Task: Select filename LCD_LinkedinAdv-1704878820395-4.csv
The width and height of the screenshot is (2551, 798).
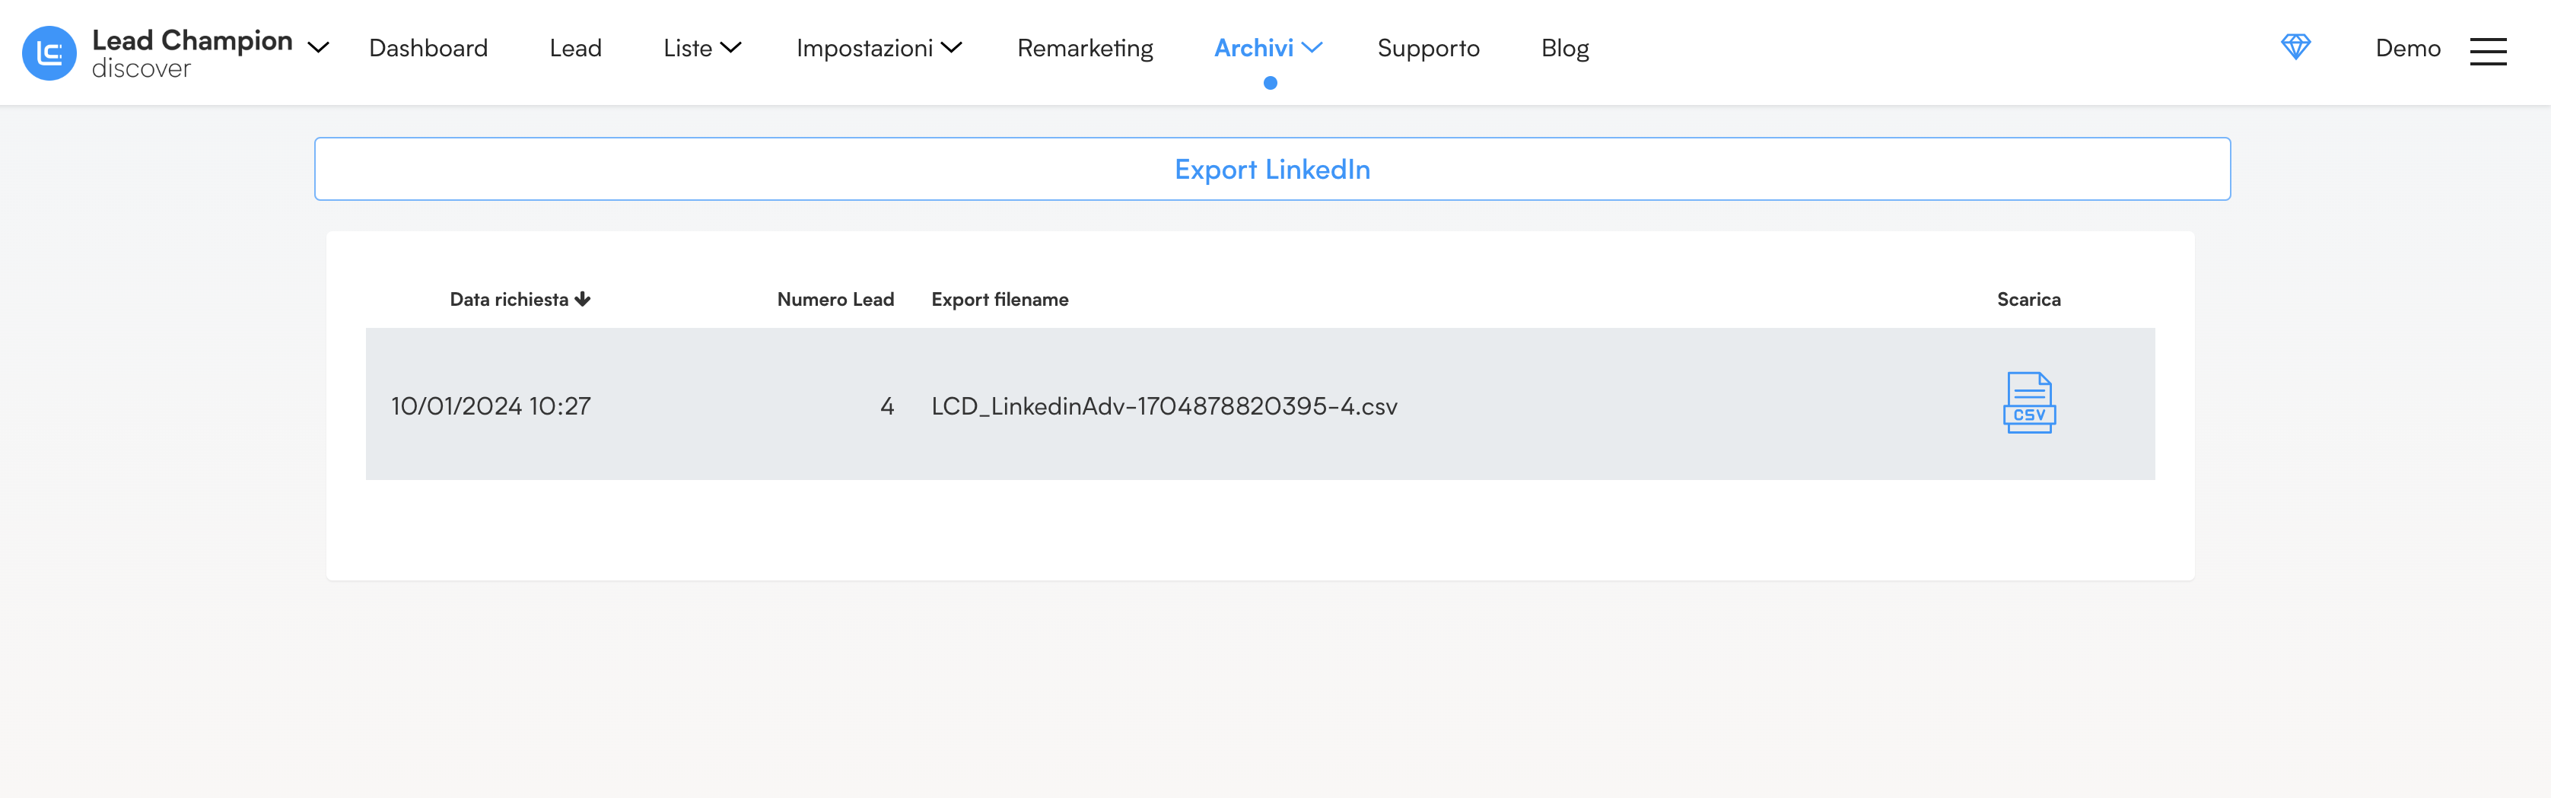Action: tap(1163, 406)
